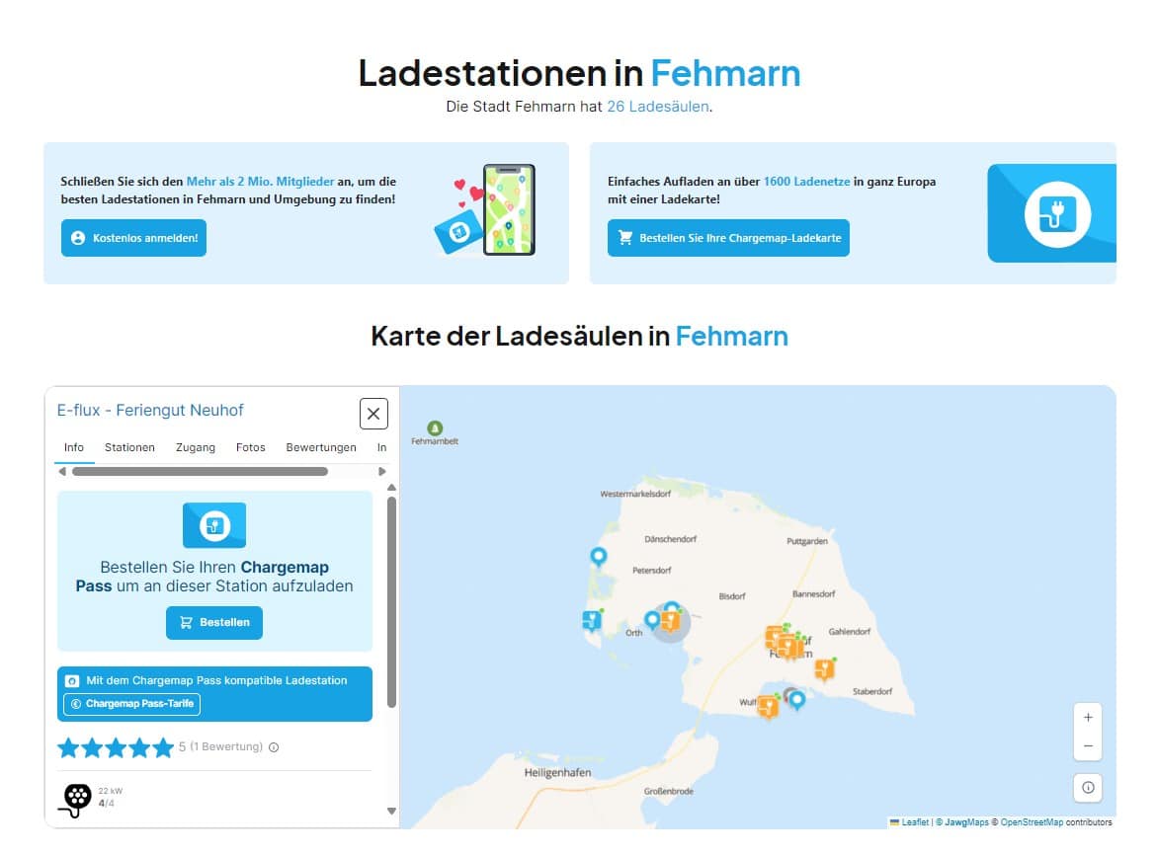Image resolution: width=1158 pixels, height=855 pixels.
Task: Click the Kostenlos anmelden button
Action: pyautogui.click(x=133, y=238)
